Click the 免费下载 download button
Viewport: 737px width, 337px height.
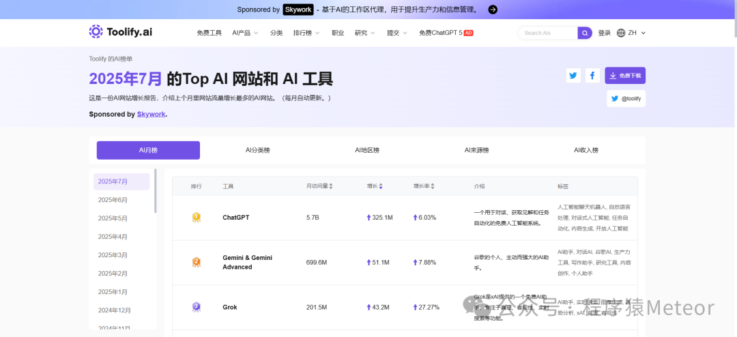pyautogui.click(x=625, y=75)
